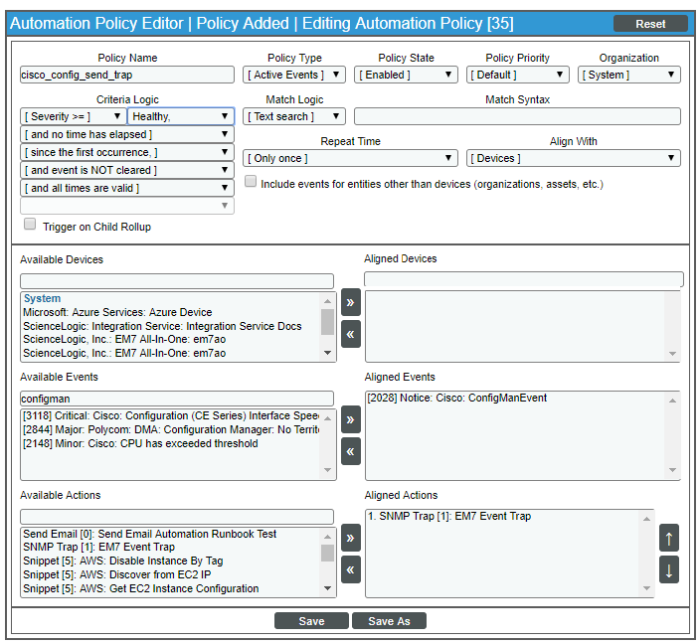Remove aligned action with Actions left-arrow button
The height and width of the screenshot is (643, 700).
[350, 570]
